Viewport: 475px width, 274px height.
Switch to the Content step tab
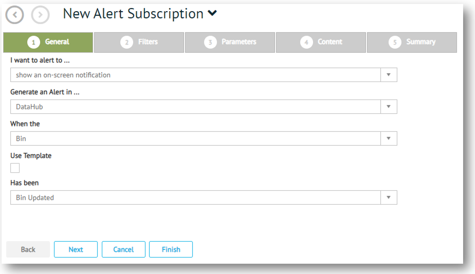tap(321, 42)
